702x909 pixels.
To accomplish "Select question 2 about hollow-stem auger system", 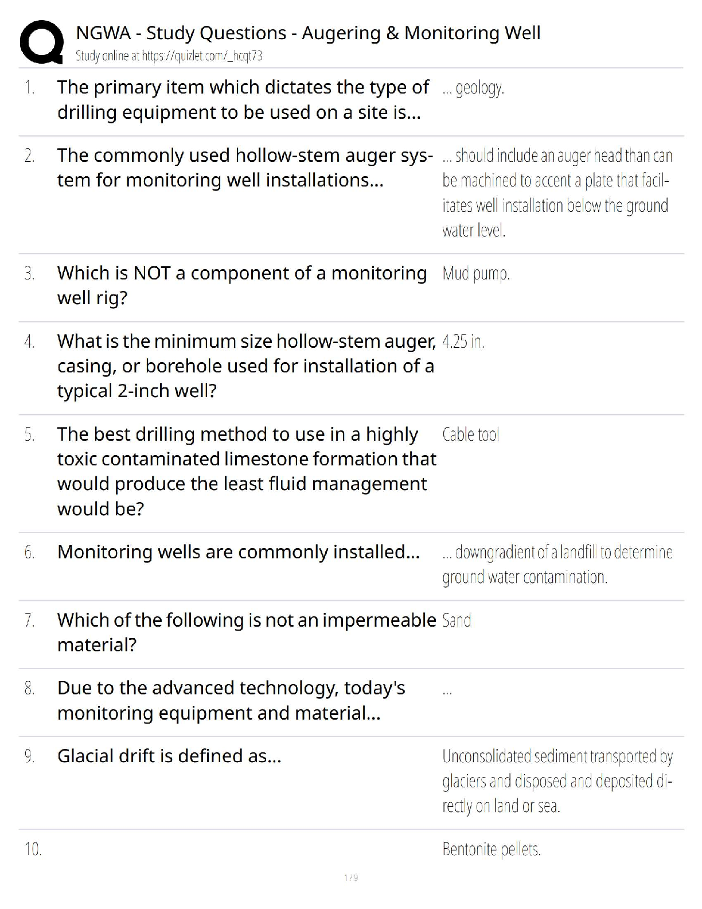I will (x=244, y=168).
